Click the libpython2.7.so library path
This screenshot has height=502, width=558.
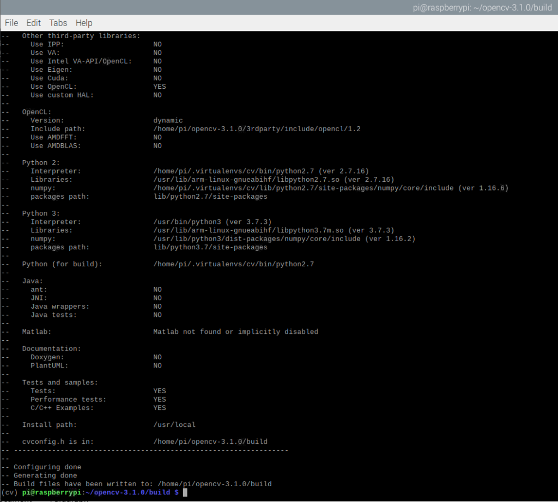274,180
